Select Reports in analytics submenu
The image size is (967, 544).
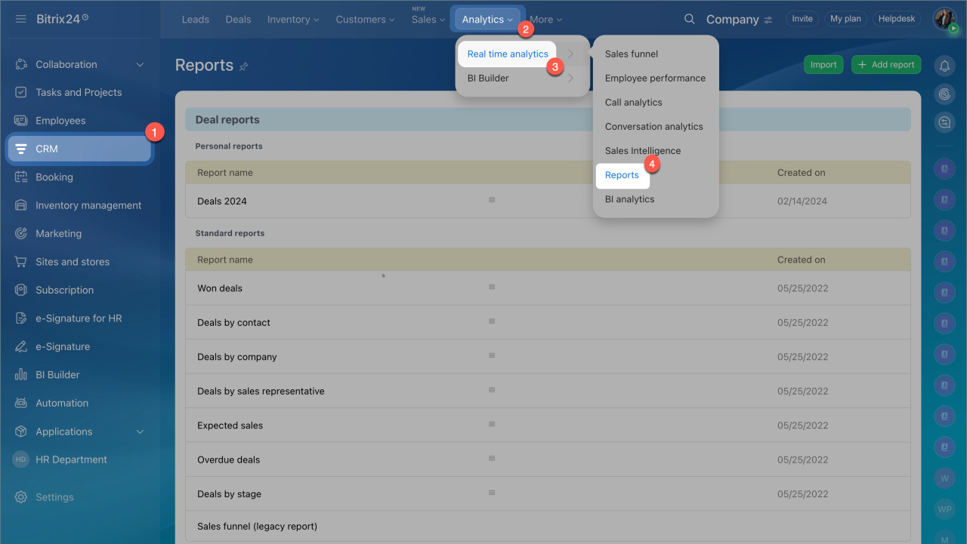click(x=622, y=175)
